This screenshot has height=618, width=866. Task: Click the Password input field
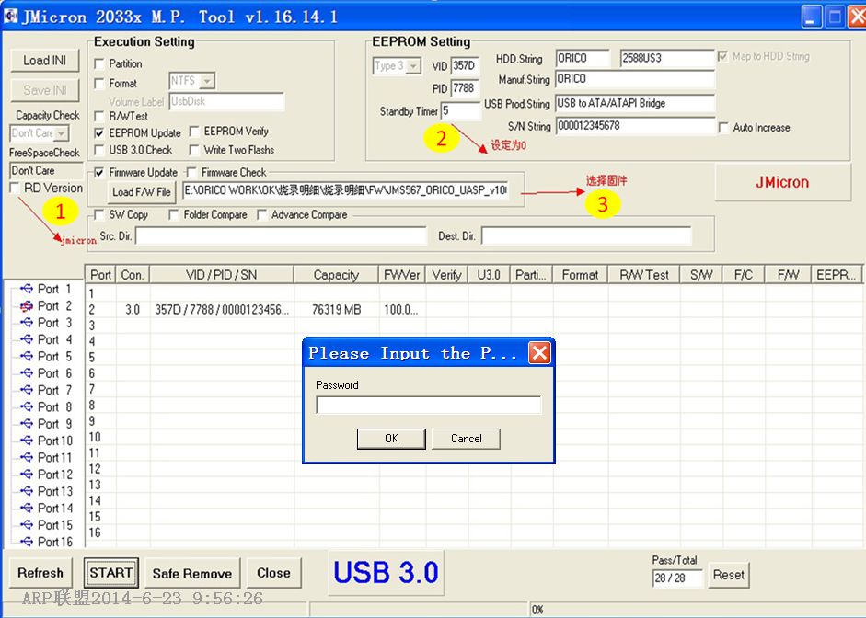(429, 405)
